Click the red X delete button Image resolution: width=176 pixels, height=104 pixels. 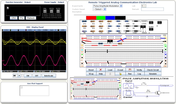[101, 70]
